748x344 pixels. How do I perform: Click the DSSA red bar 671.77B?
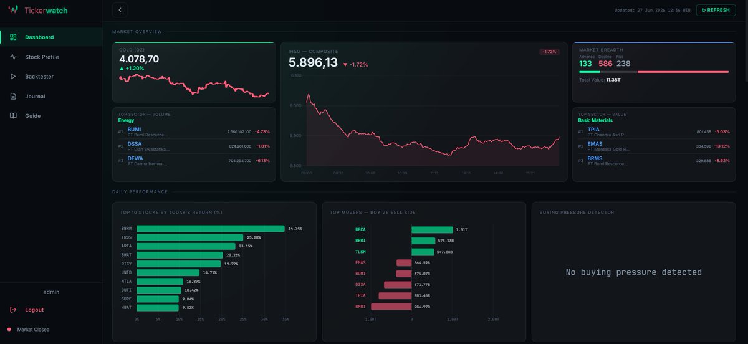click(398, 285)
